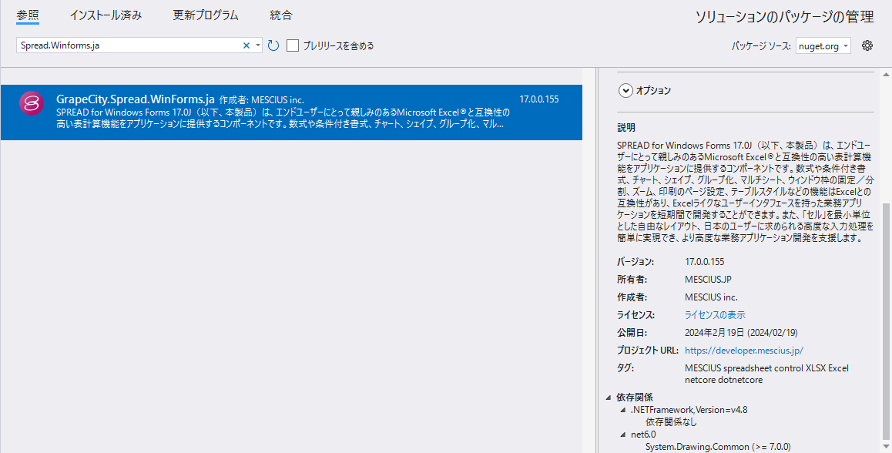Open the 統合 tab
Viewport: 892px width, 453px height.
point(281,15)
